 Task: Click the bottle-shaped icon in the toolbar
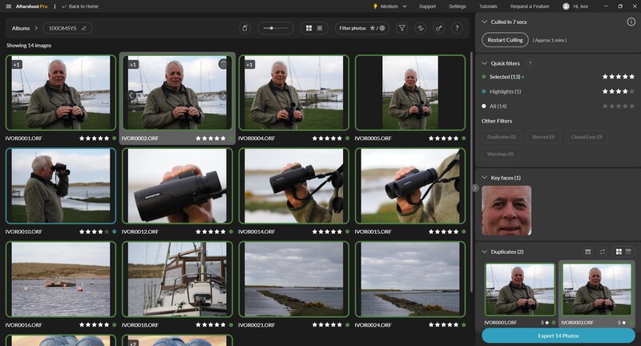[x=244, y=28]
